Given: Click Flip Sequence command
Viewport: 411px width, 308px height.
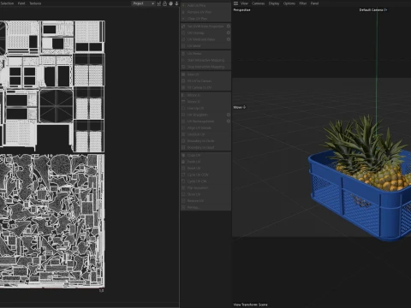Looking at the screenshot, I should pyautogui.click(x=205, y=188).
